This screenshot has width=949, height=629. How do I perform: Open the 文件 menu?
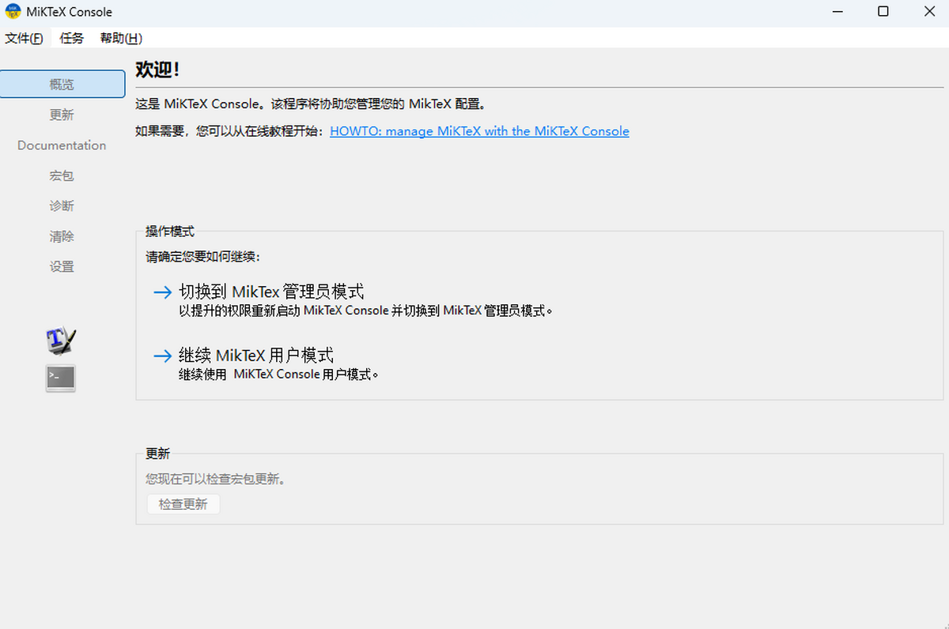pyautogui.click(x=24, y=38)
